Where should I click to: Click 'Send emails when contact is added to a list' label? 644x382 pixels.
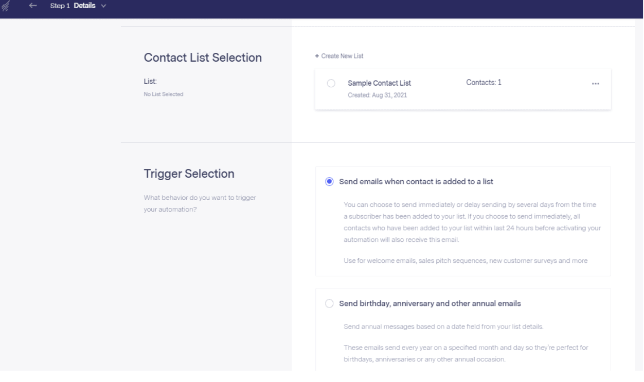click(417, 182)
